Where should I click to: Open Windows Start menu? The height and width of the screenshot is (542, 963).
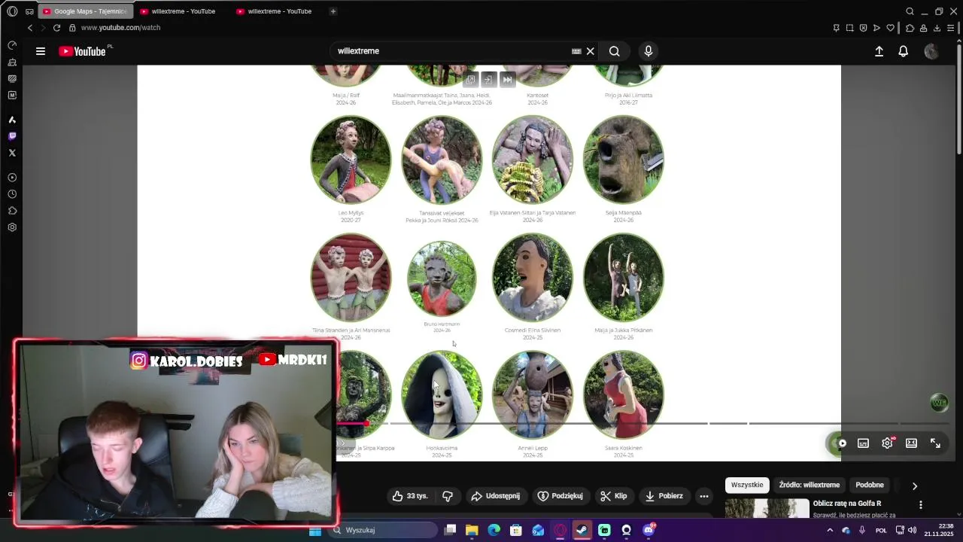315,530
